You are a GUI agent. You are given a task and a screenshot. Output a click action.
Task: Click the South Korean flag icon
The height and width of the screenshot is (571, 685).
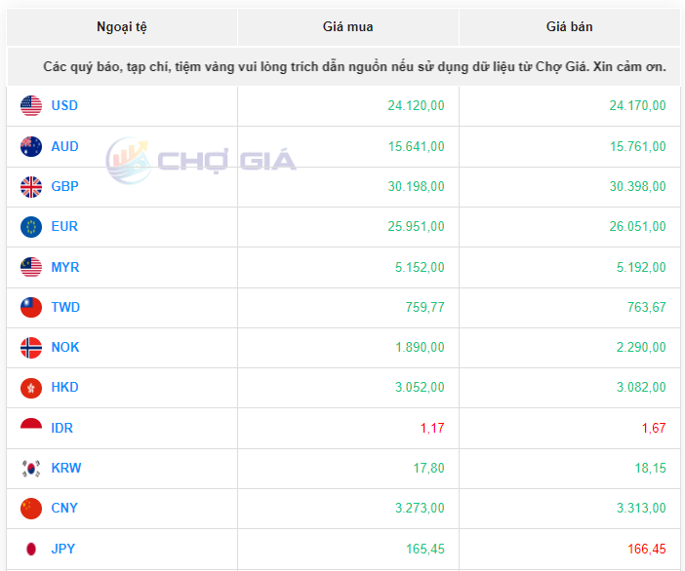[x=31, y=469]
